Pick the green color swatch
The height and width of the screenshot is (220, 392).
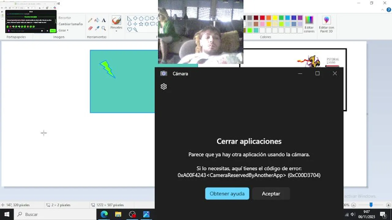point(281,18)
